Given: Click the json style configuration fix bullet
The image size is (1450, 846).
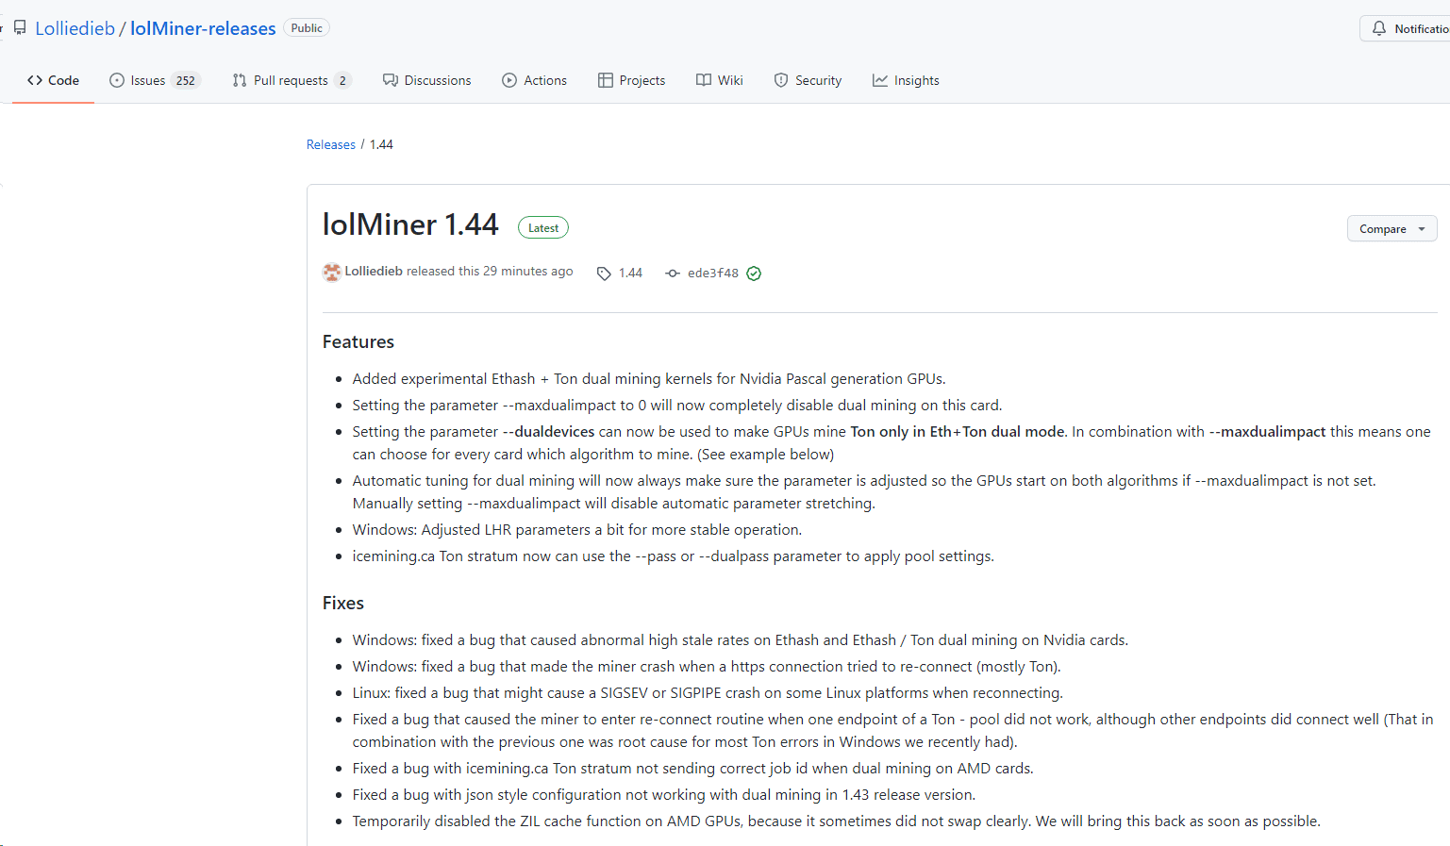Looking at the screenshot, I should [664, 794].
